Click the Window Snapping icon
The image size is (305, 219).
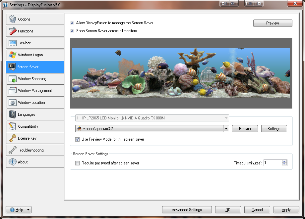click(x=13, y=79)
